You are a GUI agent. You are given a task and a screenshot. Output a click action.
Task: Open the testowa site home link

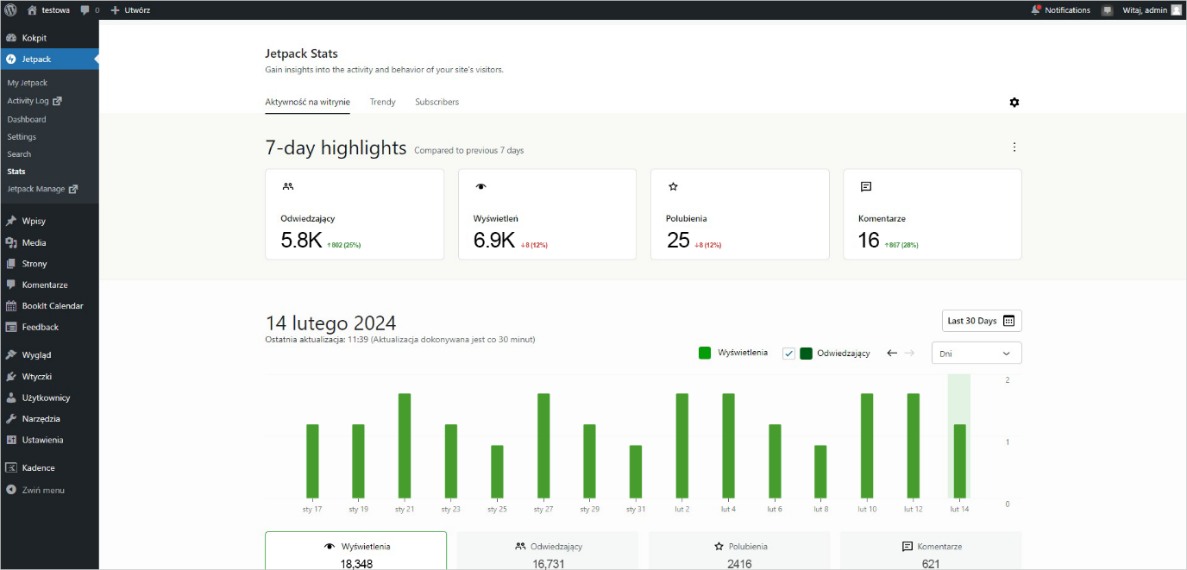point(48,10)
